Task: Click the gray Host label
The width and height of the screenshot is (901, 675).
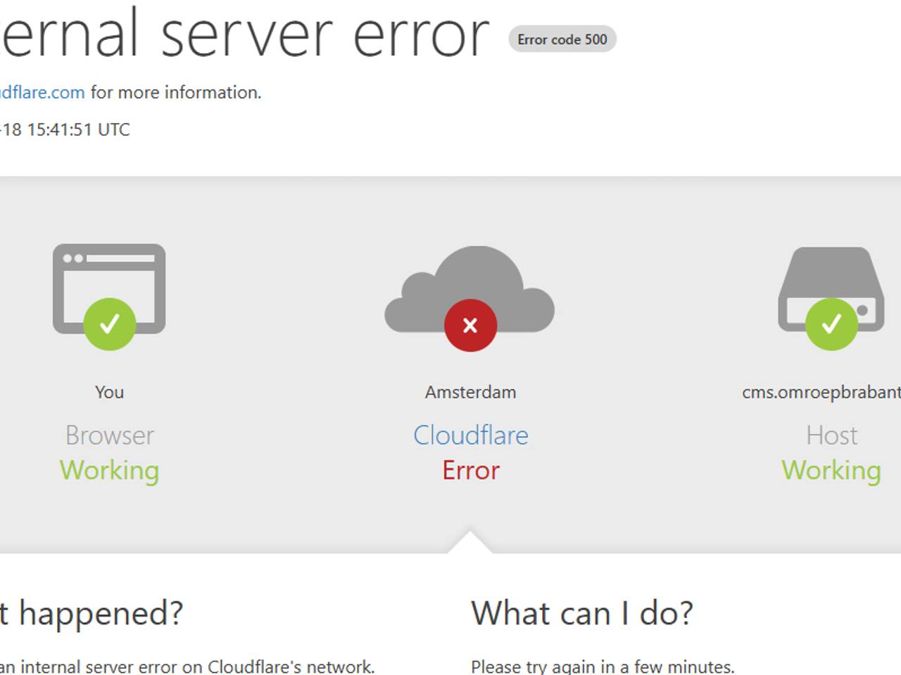Action: tap(831, 435)
